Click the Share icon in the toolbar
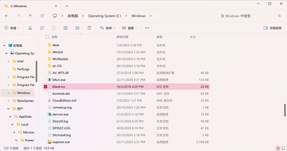Viewport: 287px width, 151px height. [77, 28]
